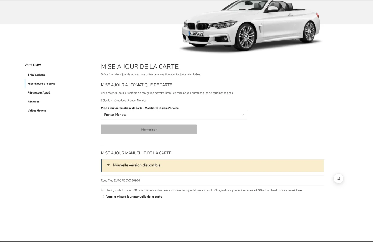Open Réglages in the sidebar
The height and width of the screenshot is (242, 373).
pos(33,102)
